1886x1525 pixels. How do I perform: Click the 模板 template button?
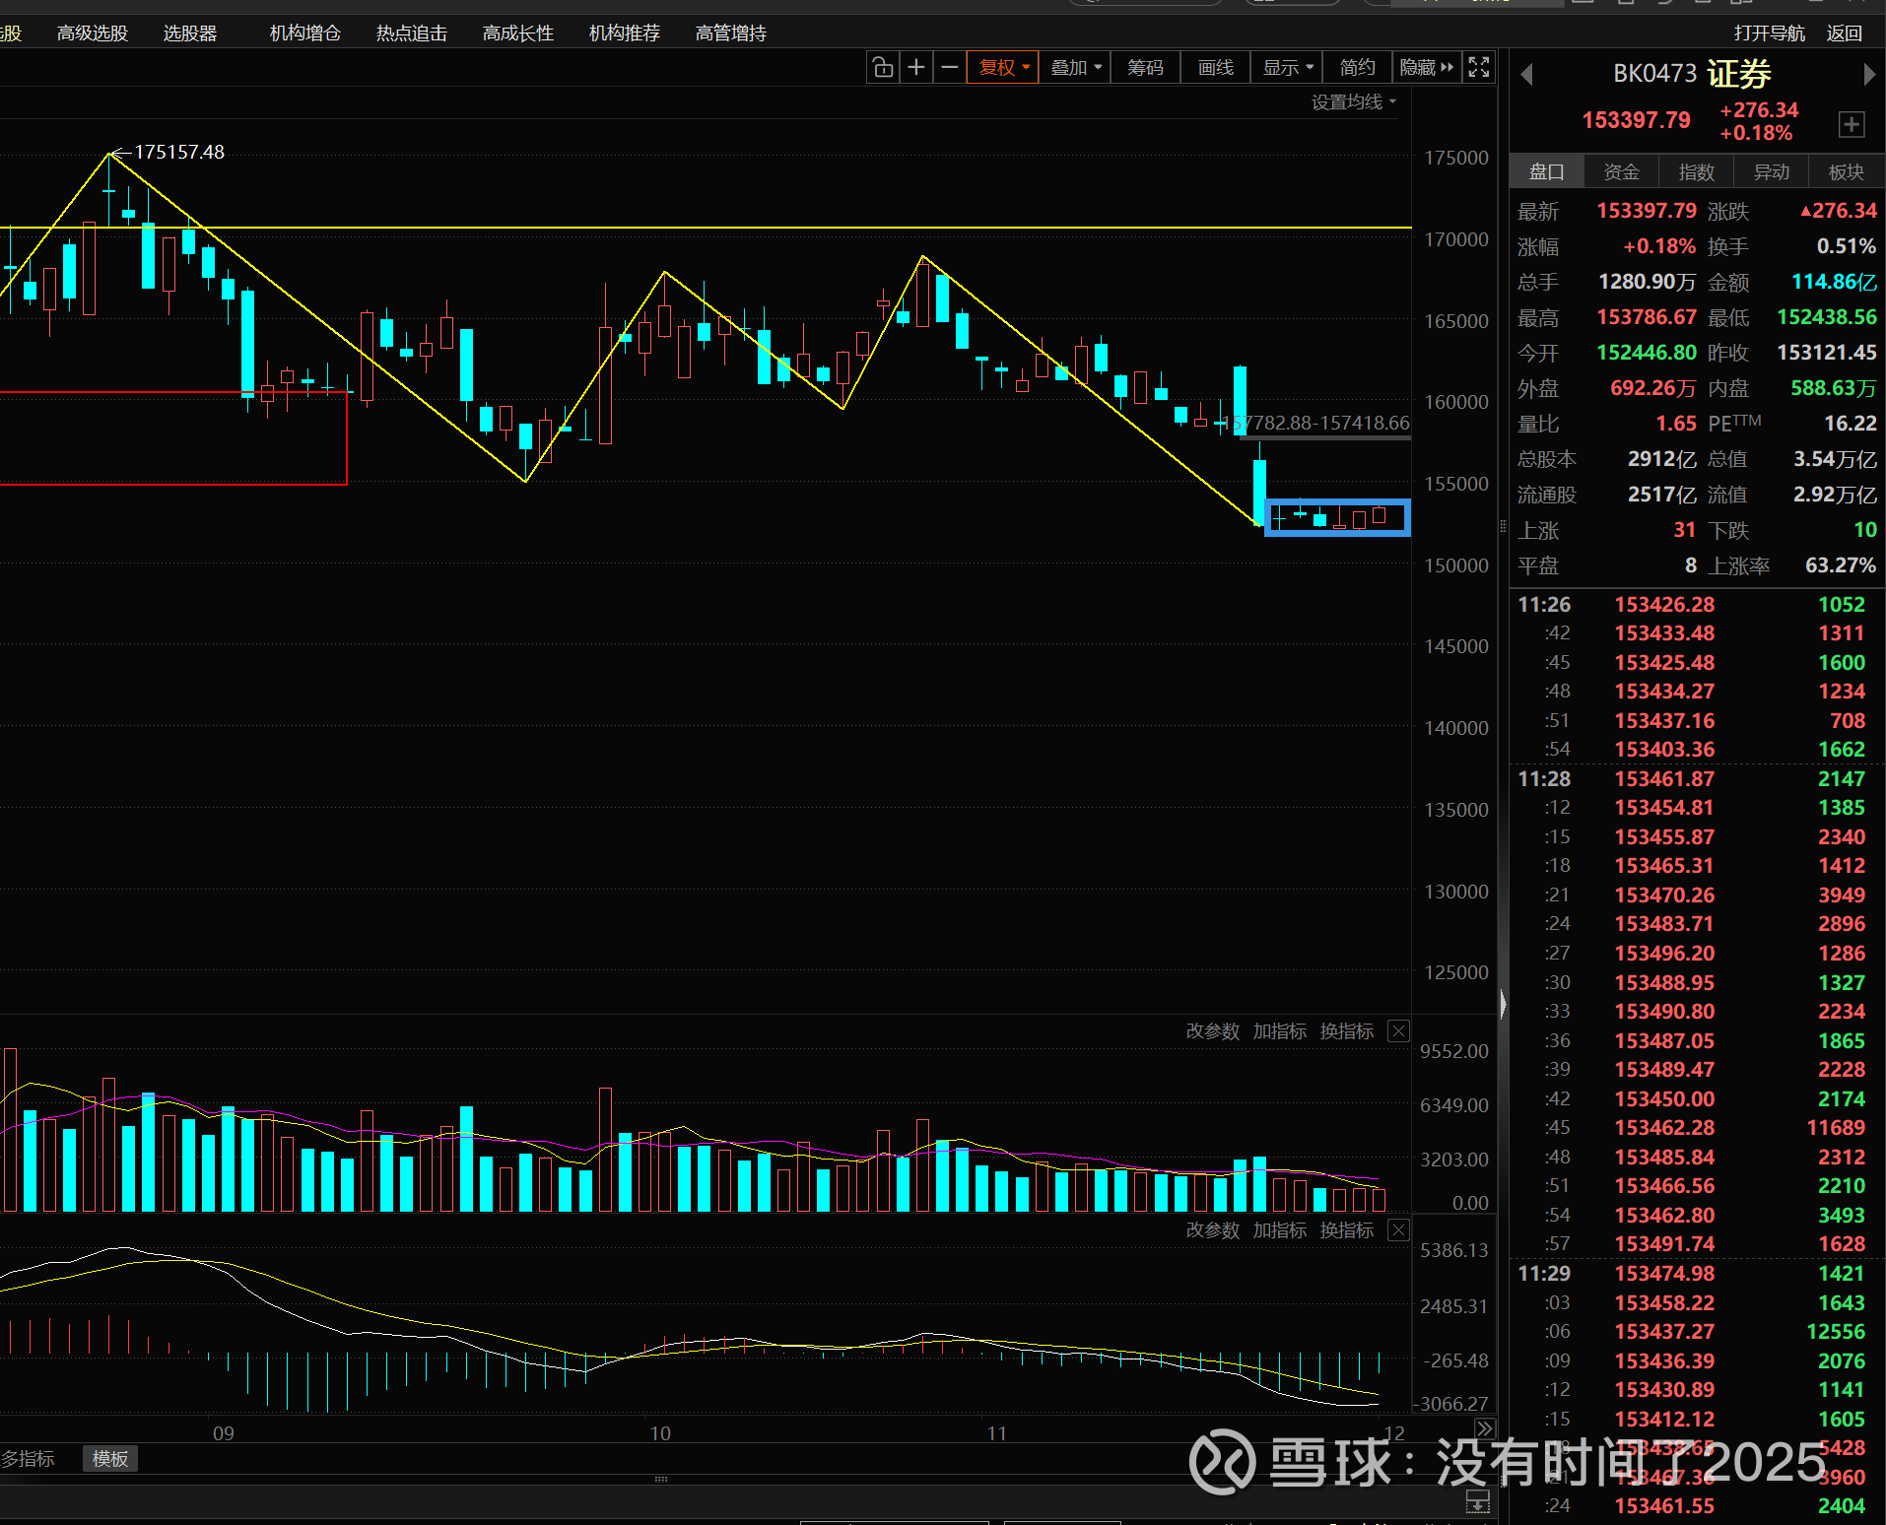click(110, 1459)
